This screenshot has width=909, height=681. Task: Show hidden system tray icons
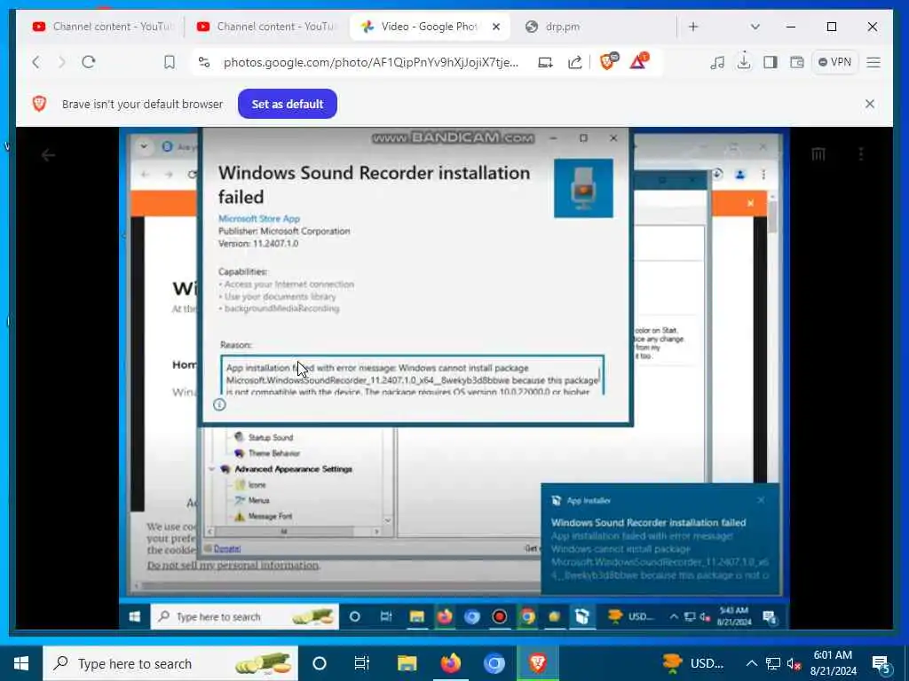[751, 663]
